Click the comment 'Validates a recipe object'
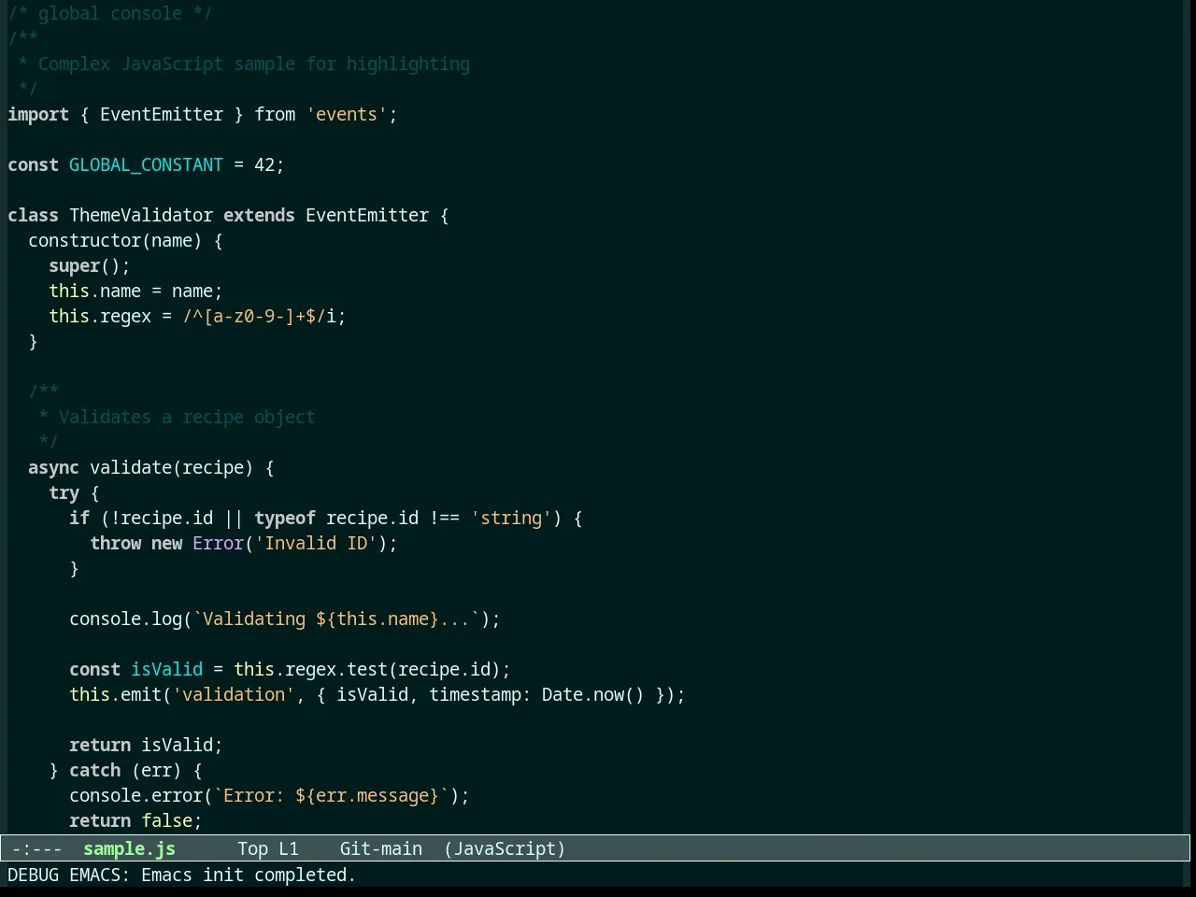Viewport: 1196px width, 897px height. [x=187, y=417]
